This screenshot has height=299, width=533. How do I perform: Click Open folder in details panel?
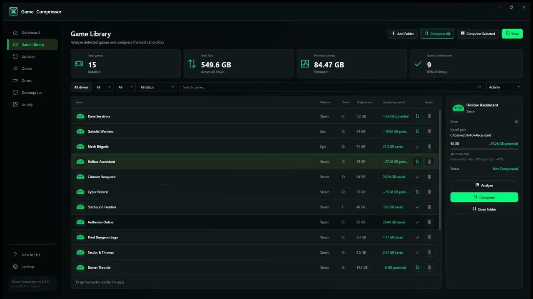coord(484,209)
